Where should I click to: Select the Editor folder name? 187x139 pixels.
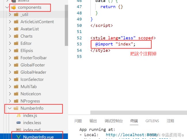(x=26, y=43)
